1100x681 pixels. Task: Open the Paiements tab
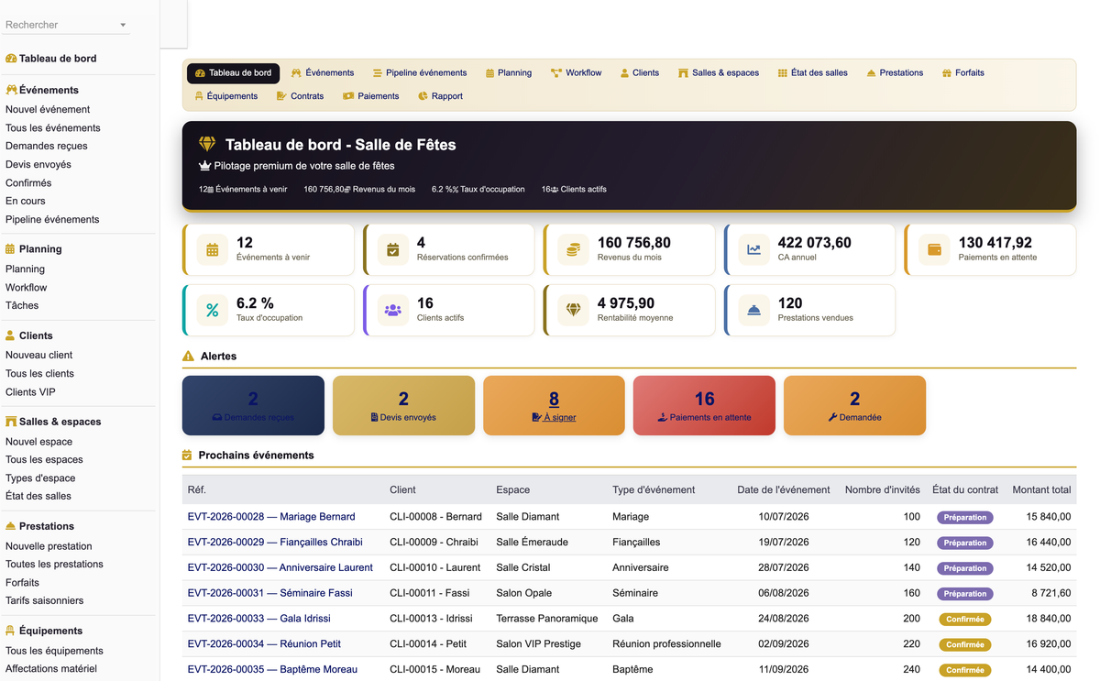(371, 95)
